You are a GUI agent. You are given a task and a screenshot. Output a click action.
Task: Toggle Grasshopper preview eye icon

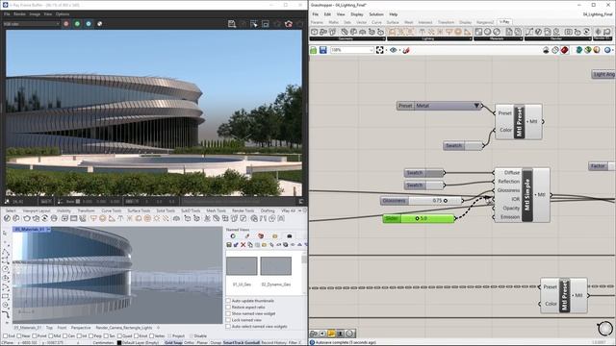click(x=394, y=50)
